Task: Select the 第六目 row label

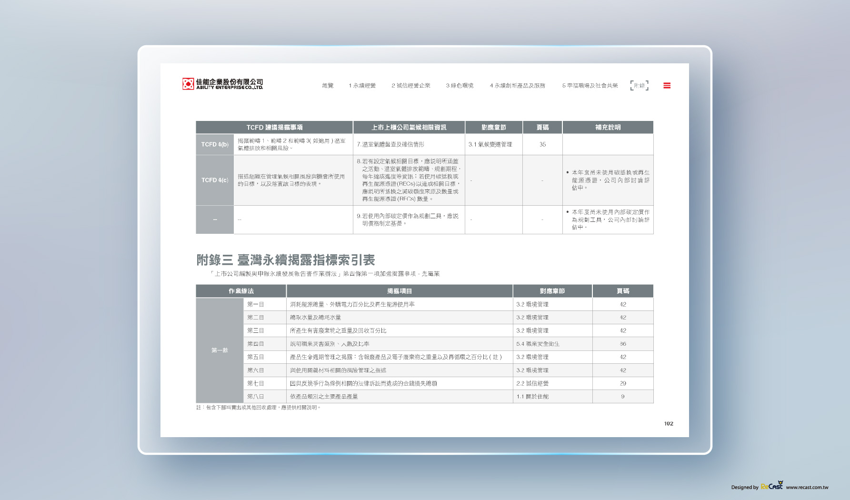Action: pos(265,370)
